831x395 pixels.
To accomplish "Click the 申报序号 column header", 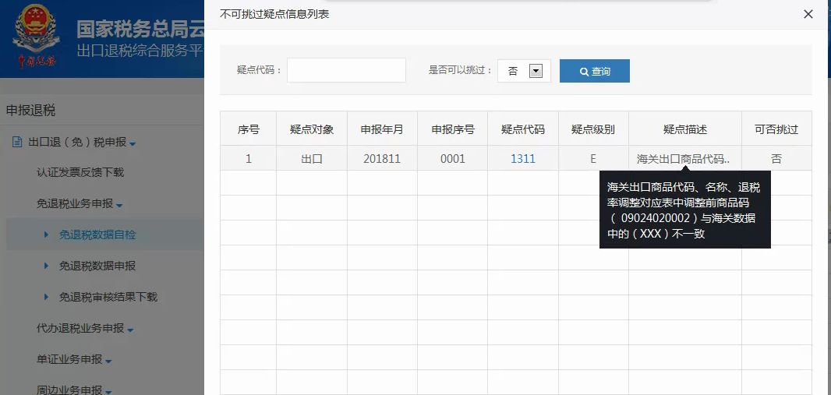I will (x=453, y=129).
